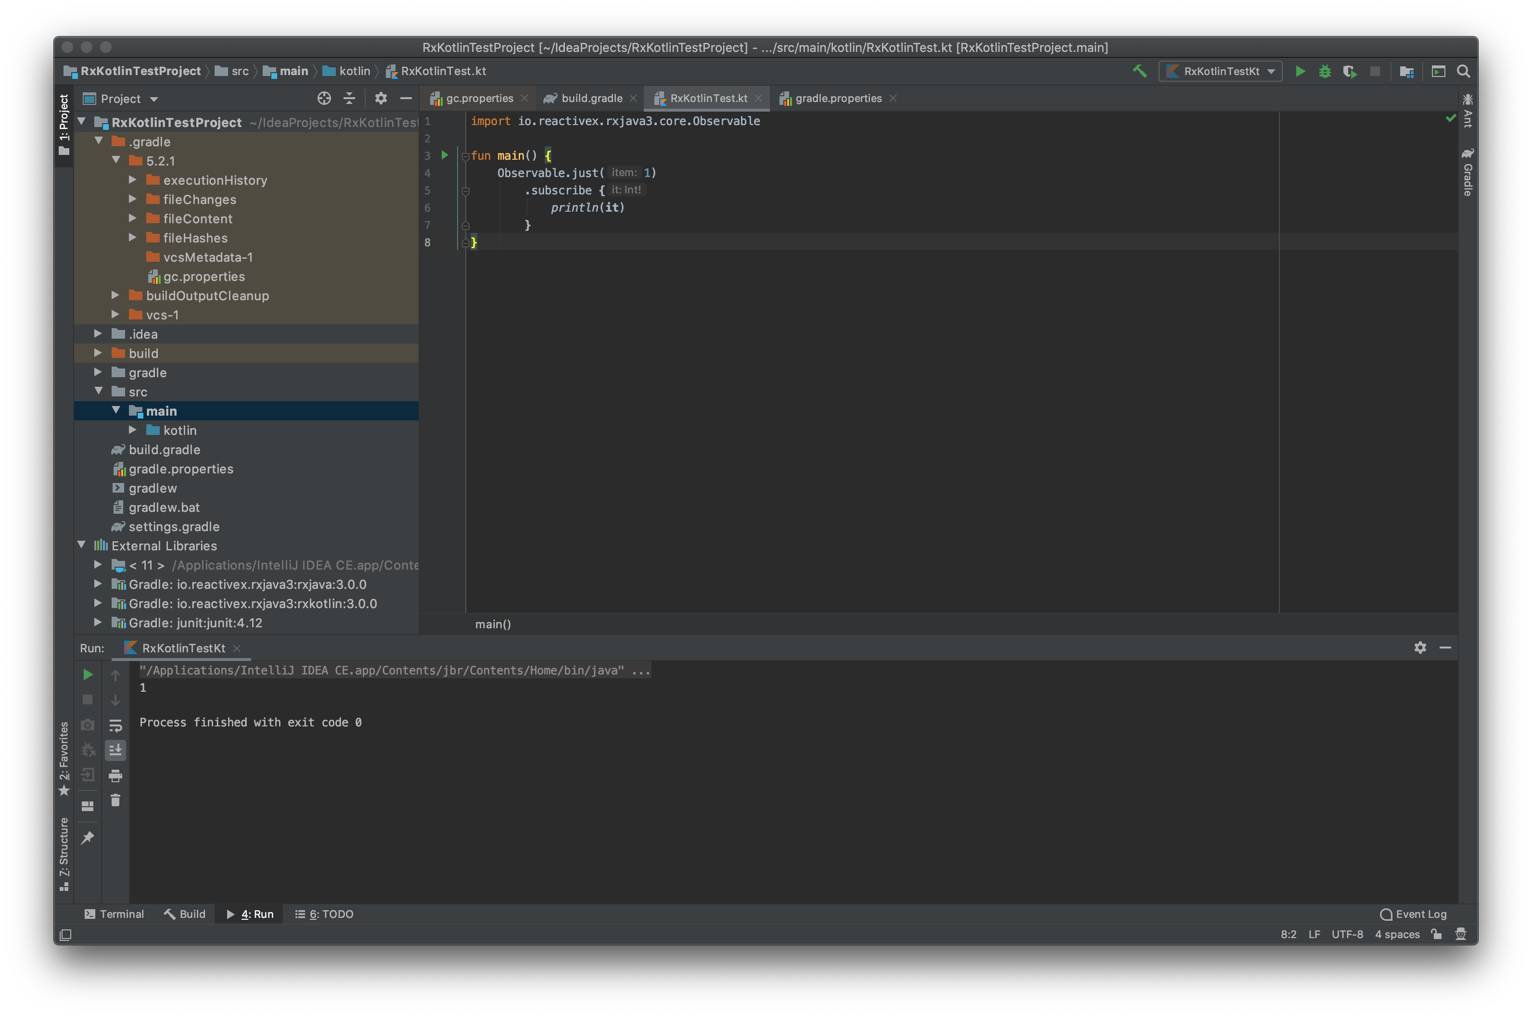Open the RxKotlinTestKt run configuration dropdown
The height and width of the screenshot is (1016, 1532).
[1220, 71]
